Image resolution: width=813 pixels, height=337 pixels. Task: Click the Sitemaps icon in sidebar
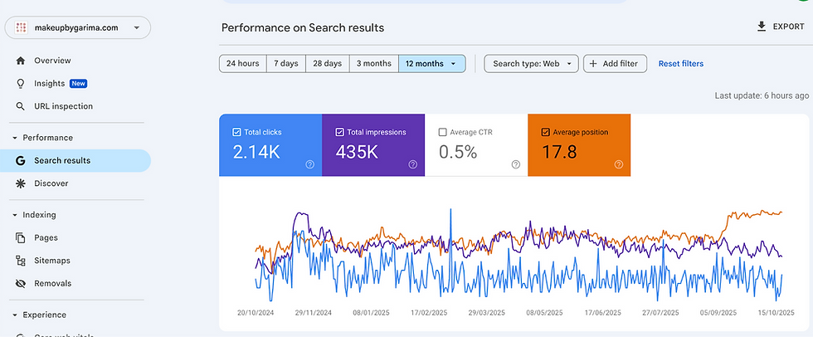20,261
